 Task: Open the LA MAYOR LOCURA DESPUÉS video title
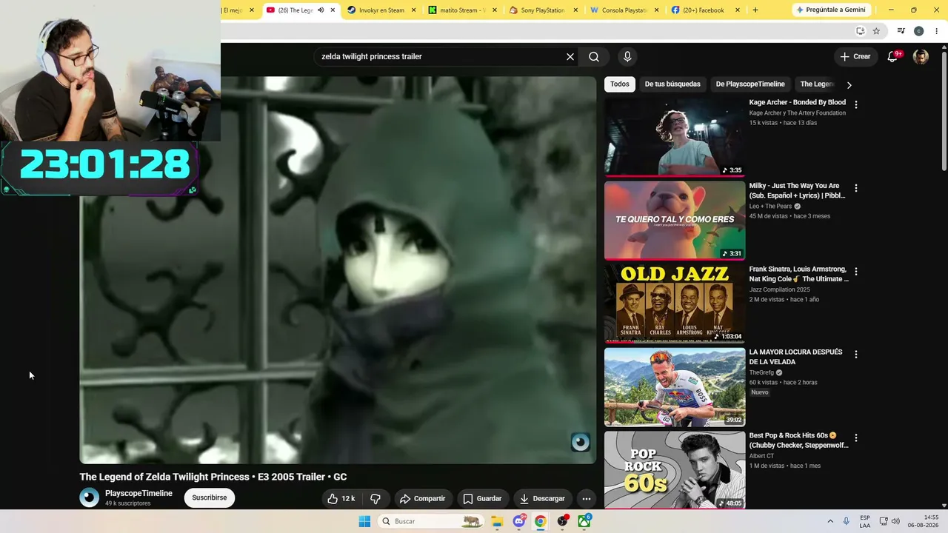coord(795,357)
